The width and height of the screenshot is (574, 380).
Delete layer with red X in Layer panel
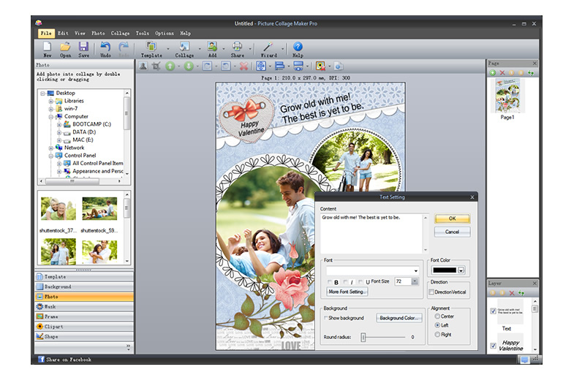(512, 293)
